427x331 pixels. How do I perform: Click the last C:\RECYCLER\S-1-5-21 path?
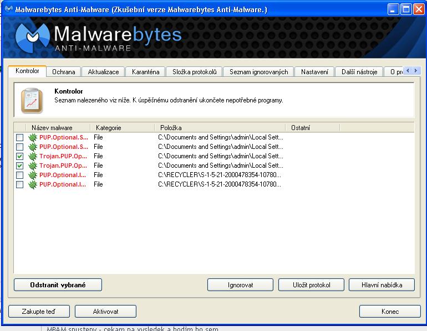point(220,184)
